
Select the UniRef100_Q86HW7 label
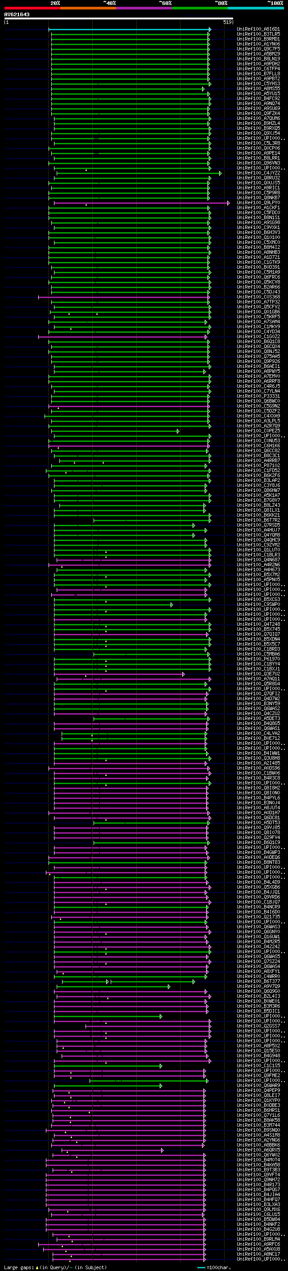point(258,491)
